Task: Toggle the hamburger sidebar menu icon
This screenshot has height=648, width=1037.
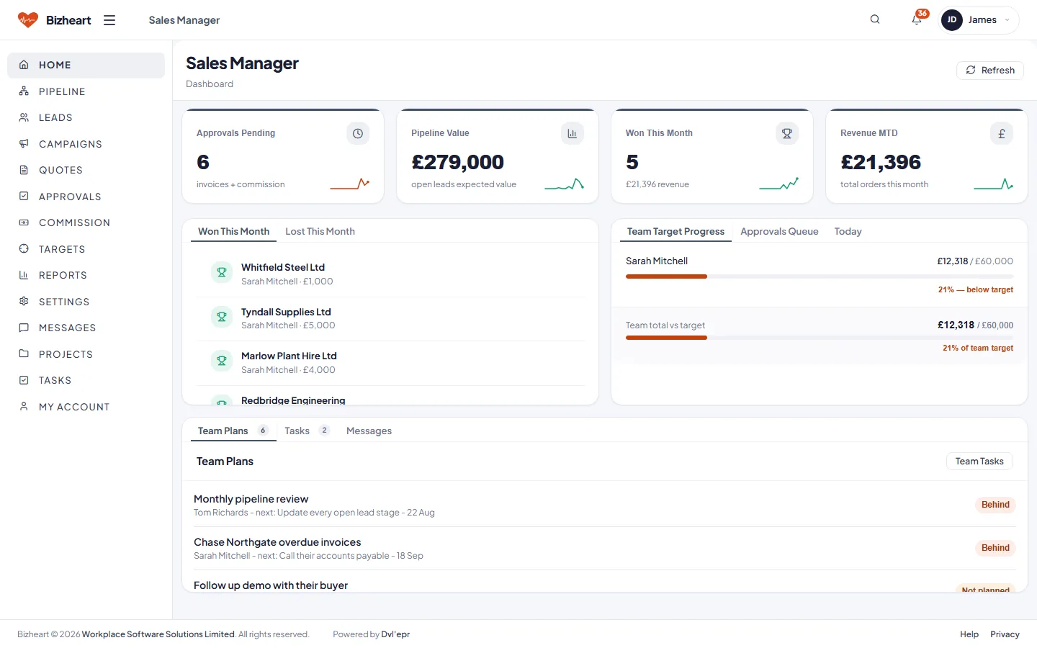Action: click(109, 20)
